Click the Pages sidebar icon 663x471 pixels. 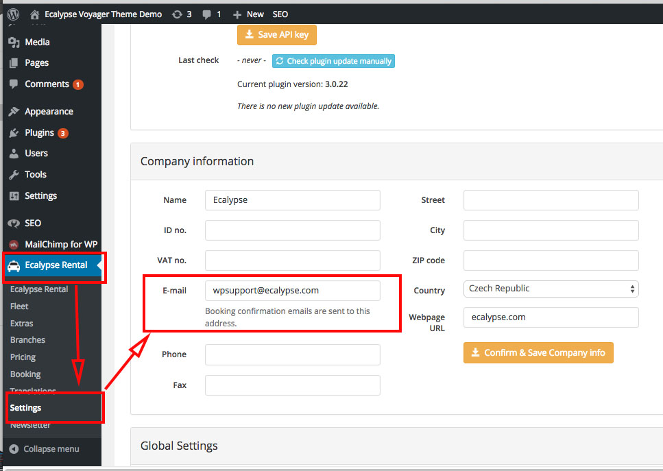[14, 63]
